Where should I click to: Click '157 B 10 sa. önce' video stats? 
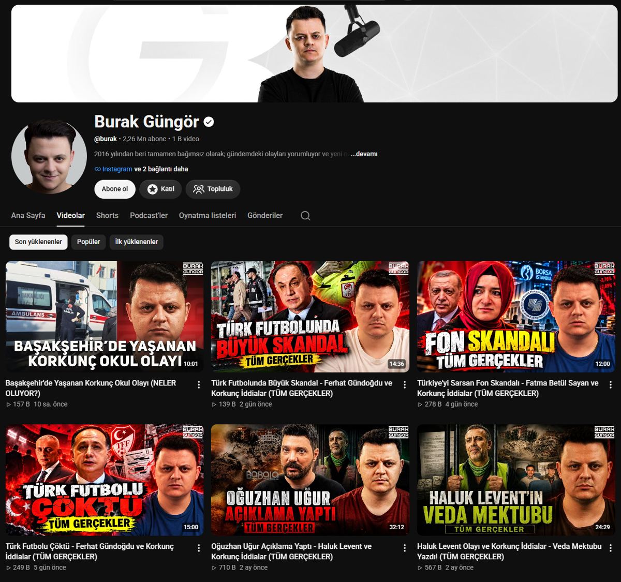point(37,404)
